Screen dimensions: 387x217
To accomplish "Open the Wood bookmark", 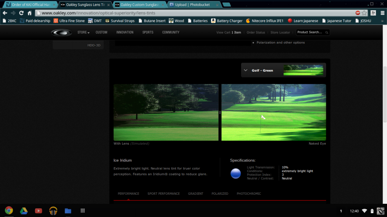I will pos(176,21).
